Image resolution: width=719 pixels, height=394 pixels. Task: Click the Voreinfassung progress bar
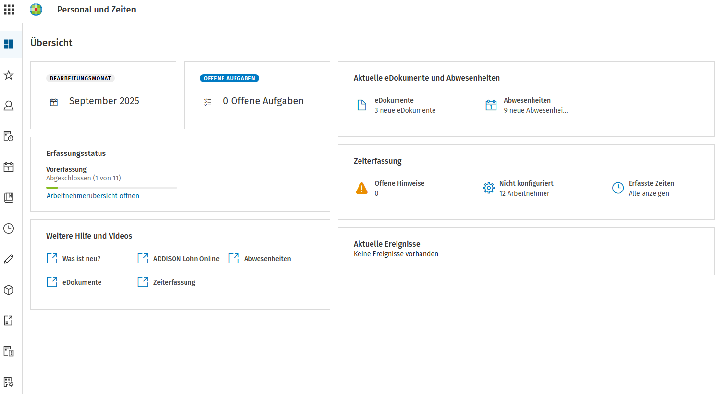[x=112, y=188]
